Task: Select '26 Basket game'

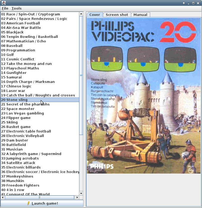Action: point(40,127)
